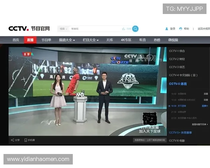Click the search input field
The height and width of the screenshot is (168, 210).
[94, 29]
